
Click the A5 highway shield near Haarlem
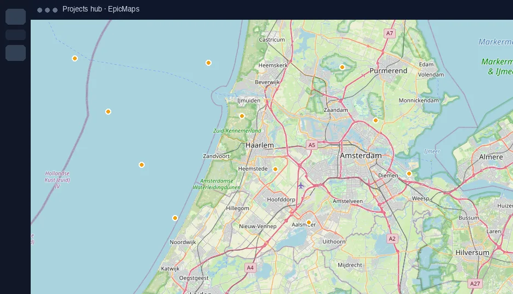click(311, 145)
